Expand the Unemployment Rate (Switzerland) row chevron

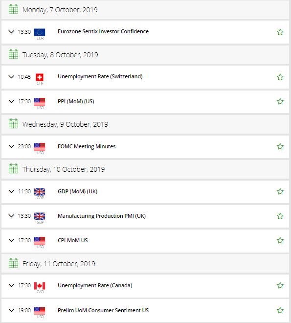(x=11, y=77)
